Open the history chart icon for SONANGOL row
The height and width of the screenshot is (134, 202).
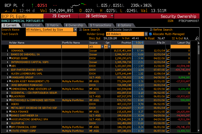point(168,50)
